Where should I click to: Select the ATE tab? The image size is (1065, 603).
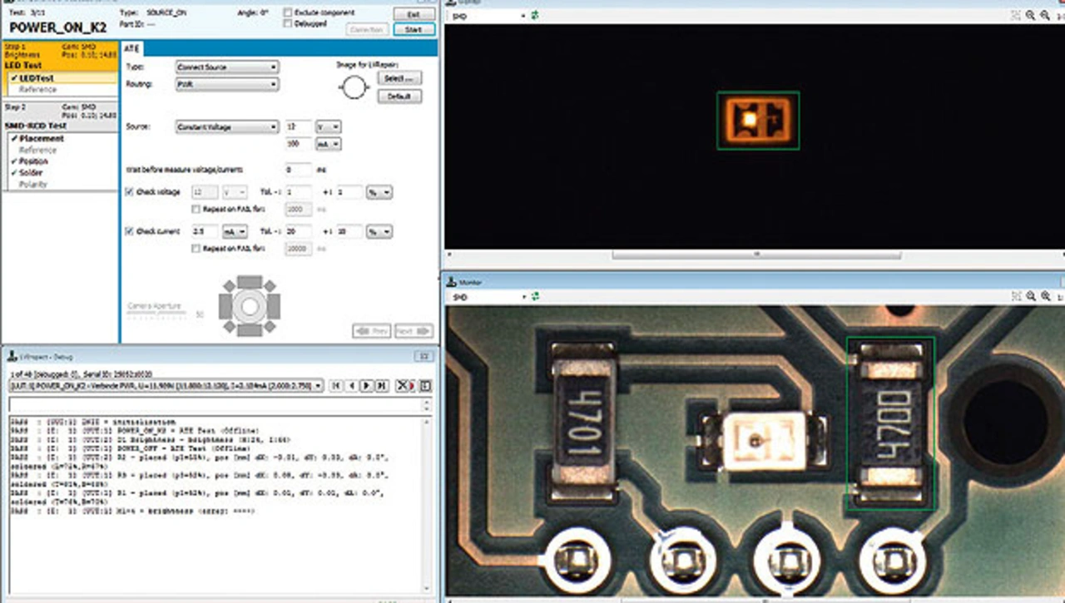click(x=131, y=48)
